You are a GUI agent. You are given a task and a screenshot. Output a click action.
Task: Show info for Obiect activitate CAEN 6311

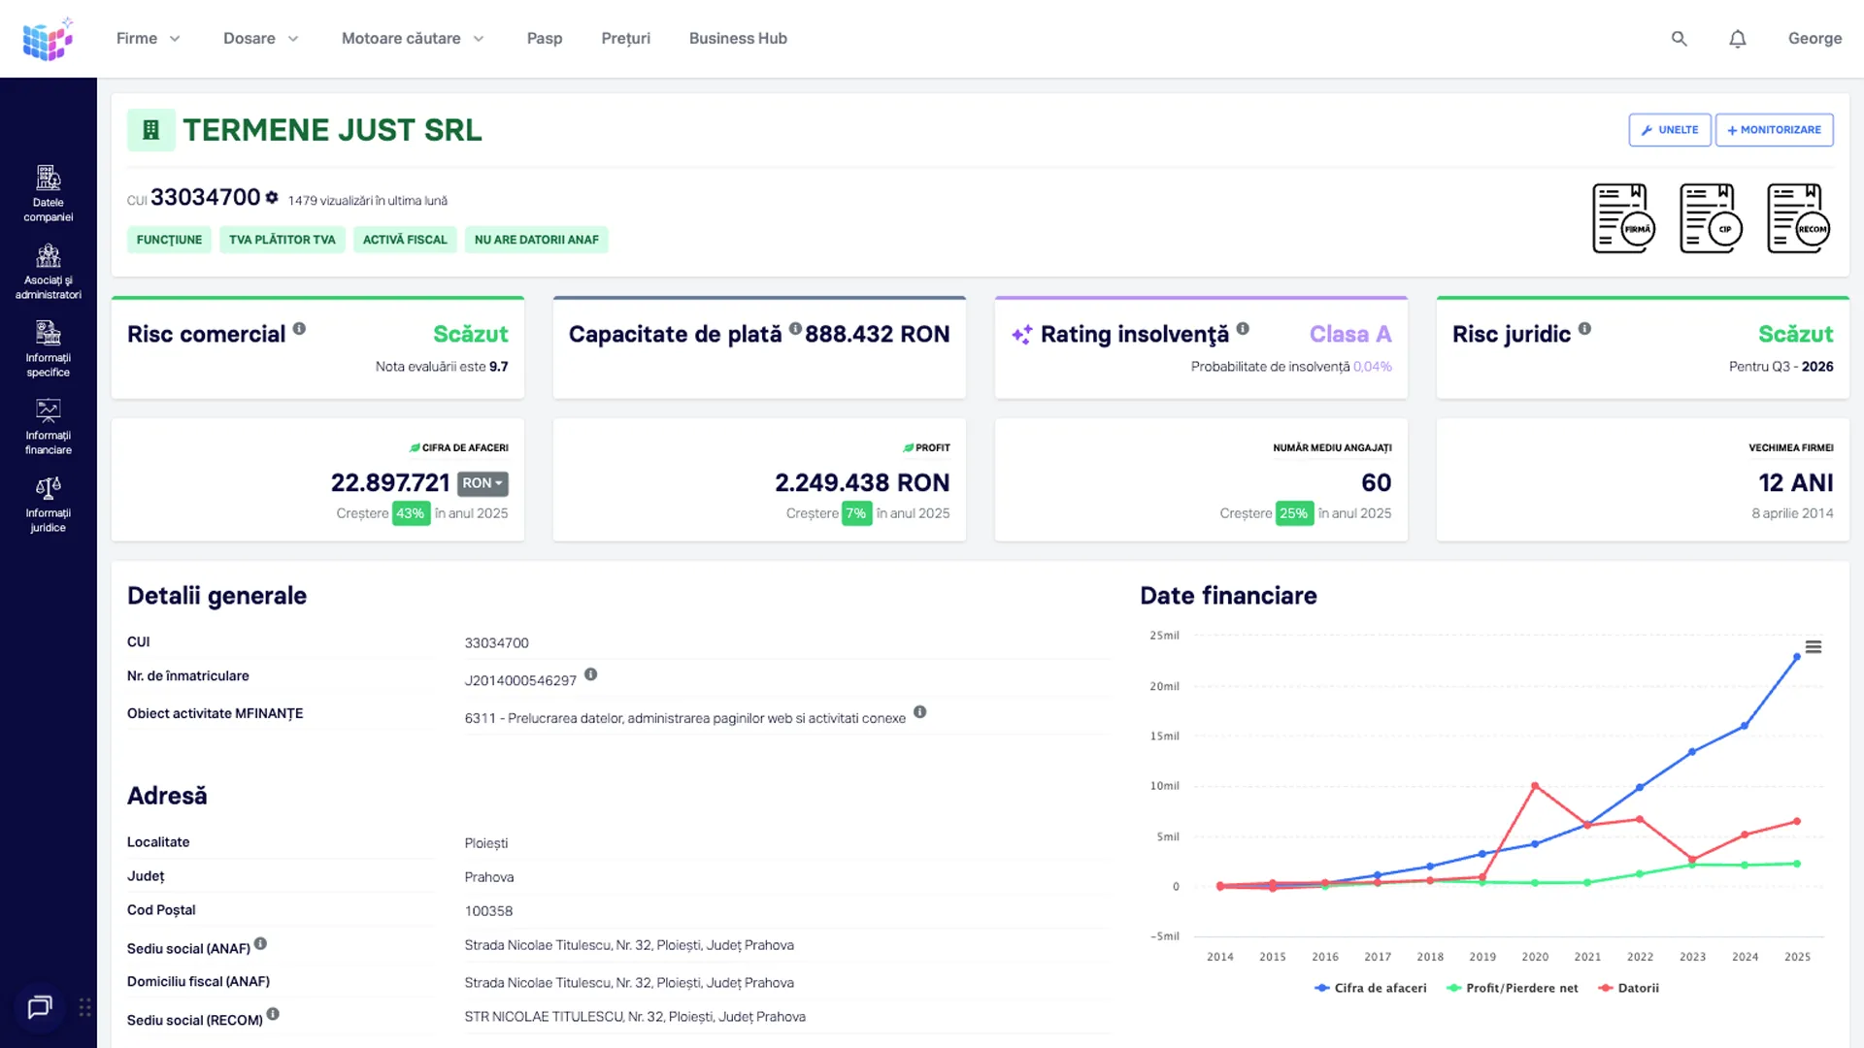click(919, 712)
